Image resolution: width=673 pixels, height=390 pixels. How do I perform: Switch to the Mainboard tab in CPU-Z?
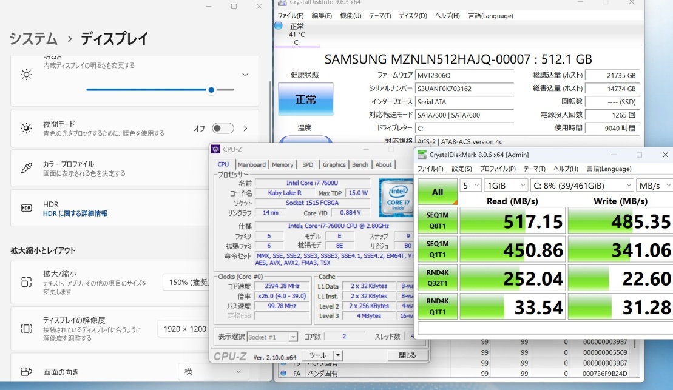coord(252,164)
